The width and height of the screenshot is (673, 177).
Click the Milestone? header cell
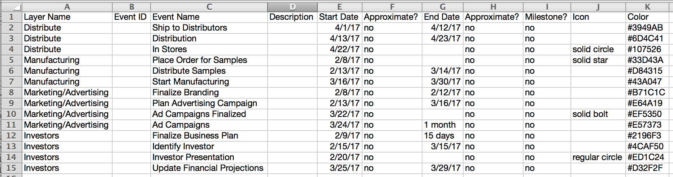tap(547, 17)
